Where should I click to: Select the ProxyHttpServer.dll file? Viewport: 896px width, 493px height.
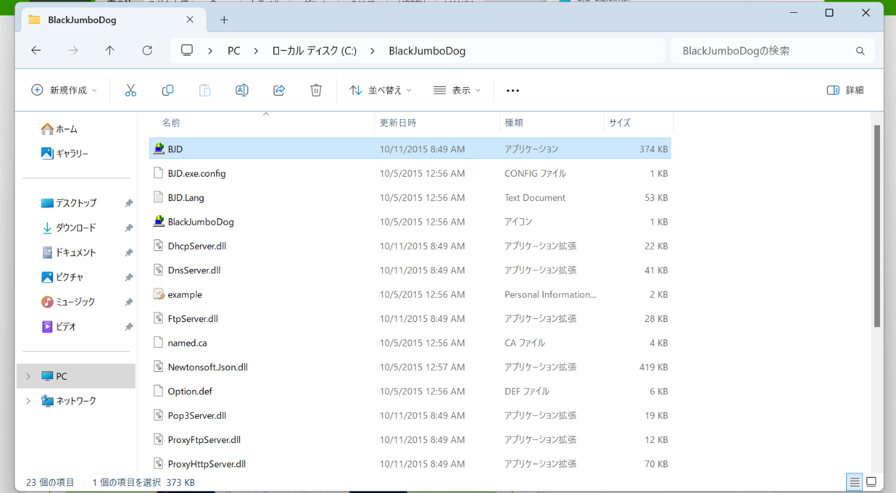410,464
